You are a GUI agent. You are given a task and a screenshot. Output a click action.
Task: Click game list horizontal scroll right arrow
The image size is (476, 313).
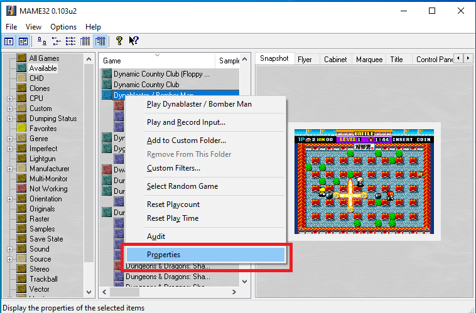(x=234, y=292)
